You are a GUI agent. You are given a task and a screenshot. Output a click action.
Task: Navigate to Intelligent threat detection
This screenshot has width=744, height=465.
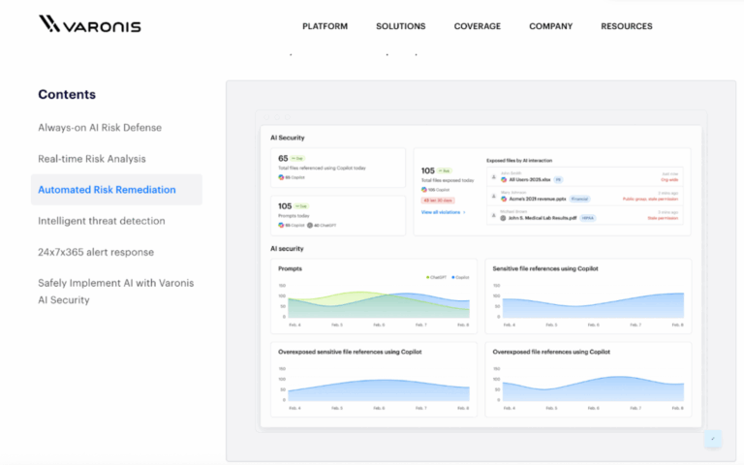(x=102, y=221)
